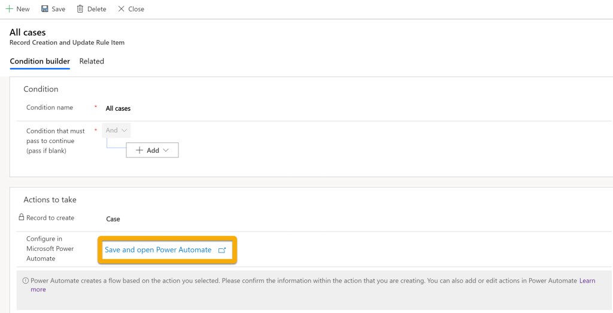Open the And operator dropdown

[x=117, y=130]
